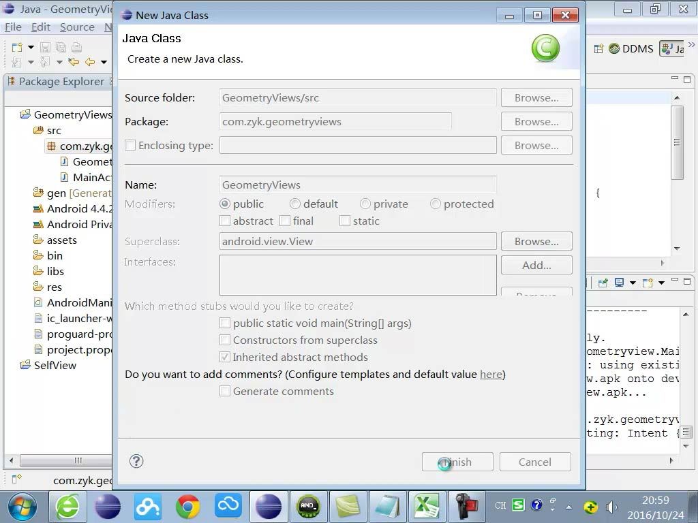Click the Print icon in Eclipse toolbar
This screenshot has height=523, width=698.
pos(76,47)
